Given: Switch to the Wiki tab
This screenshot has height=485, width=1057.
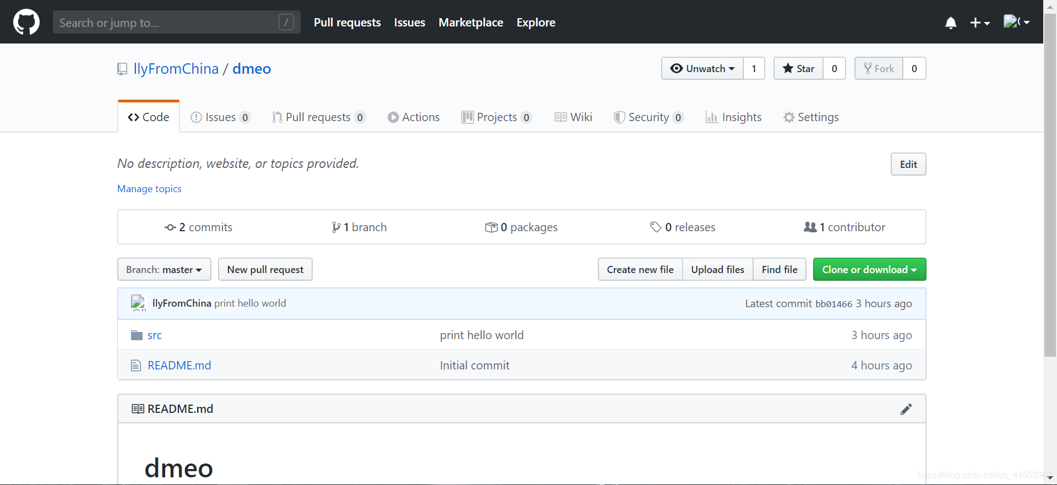Looking at the screenshot, I should 573,117.
